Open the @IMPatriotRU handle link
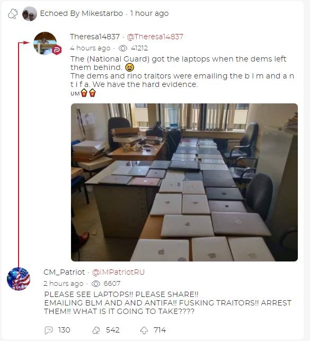 (118, 272)
